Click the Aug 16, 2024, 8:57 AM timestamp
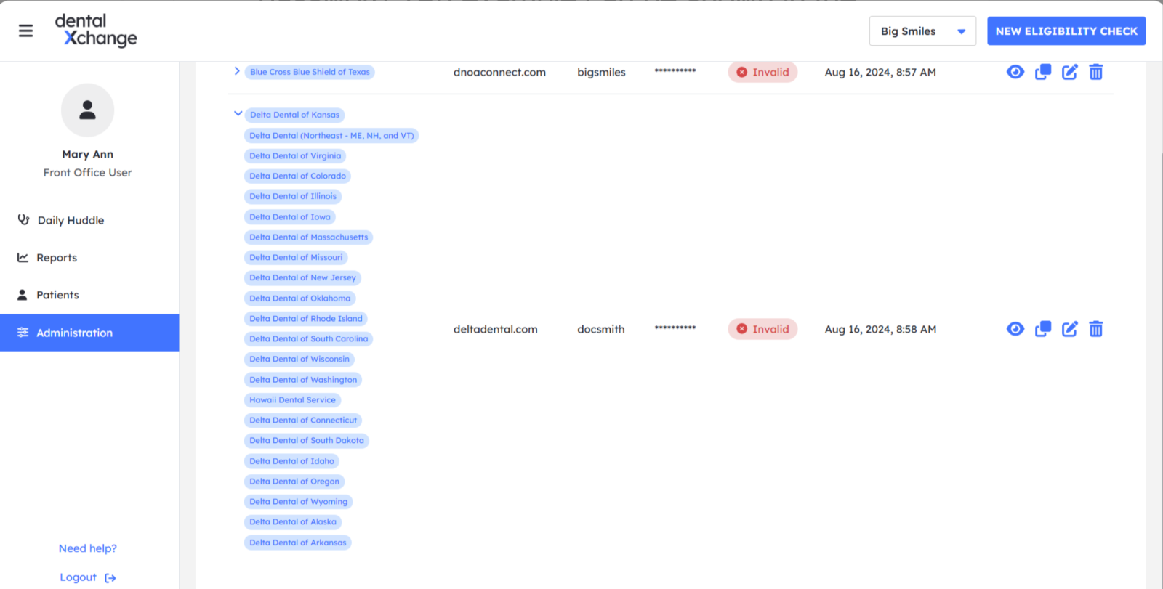The image size is (1163, 589). click(x=880, y=72)
